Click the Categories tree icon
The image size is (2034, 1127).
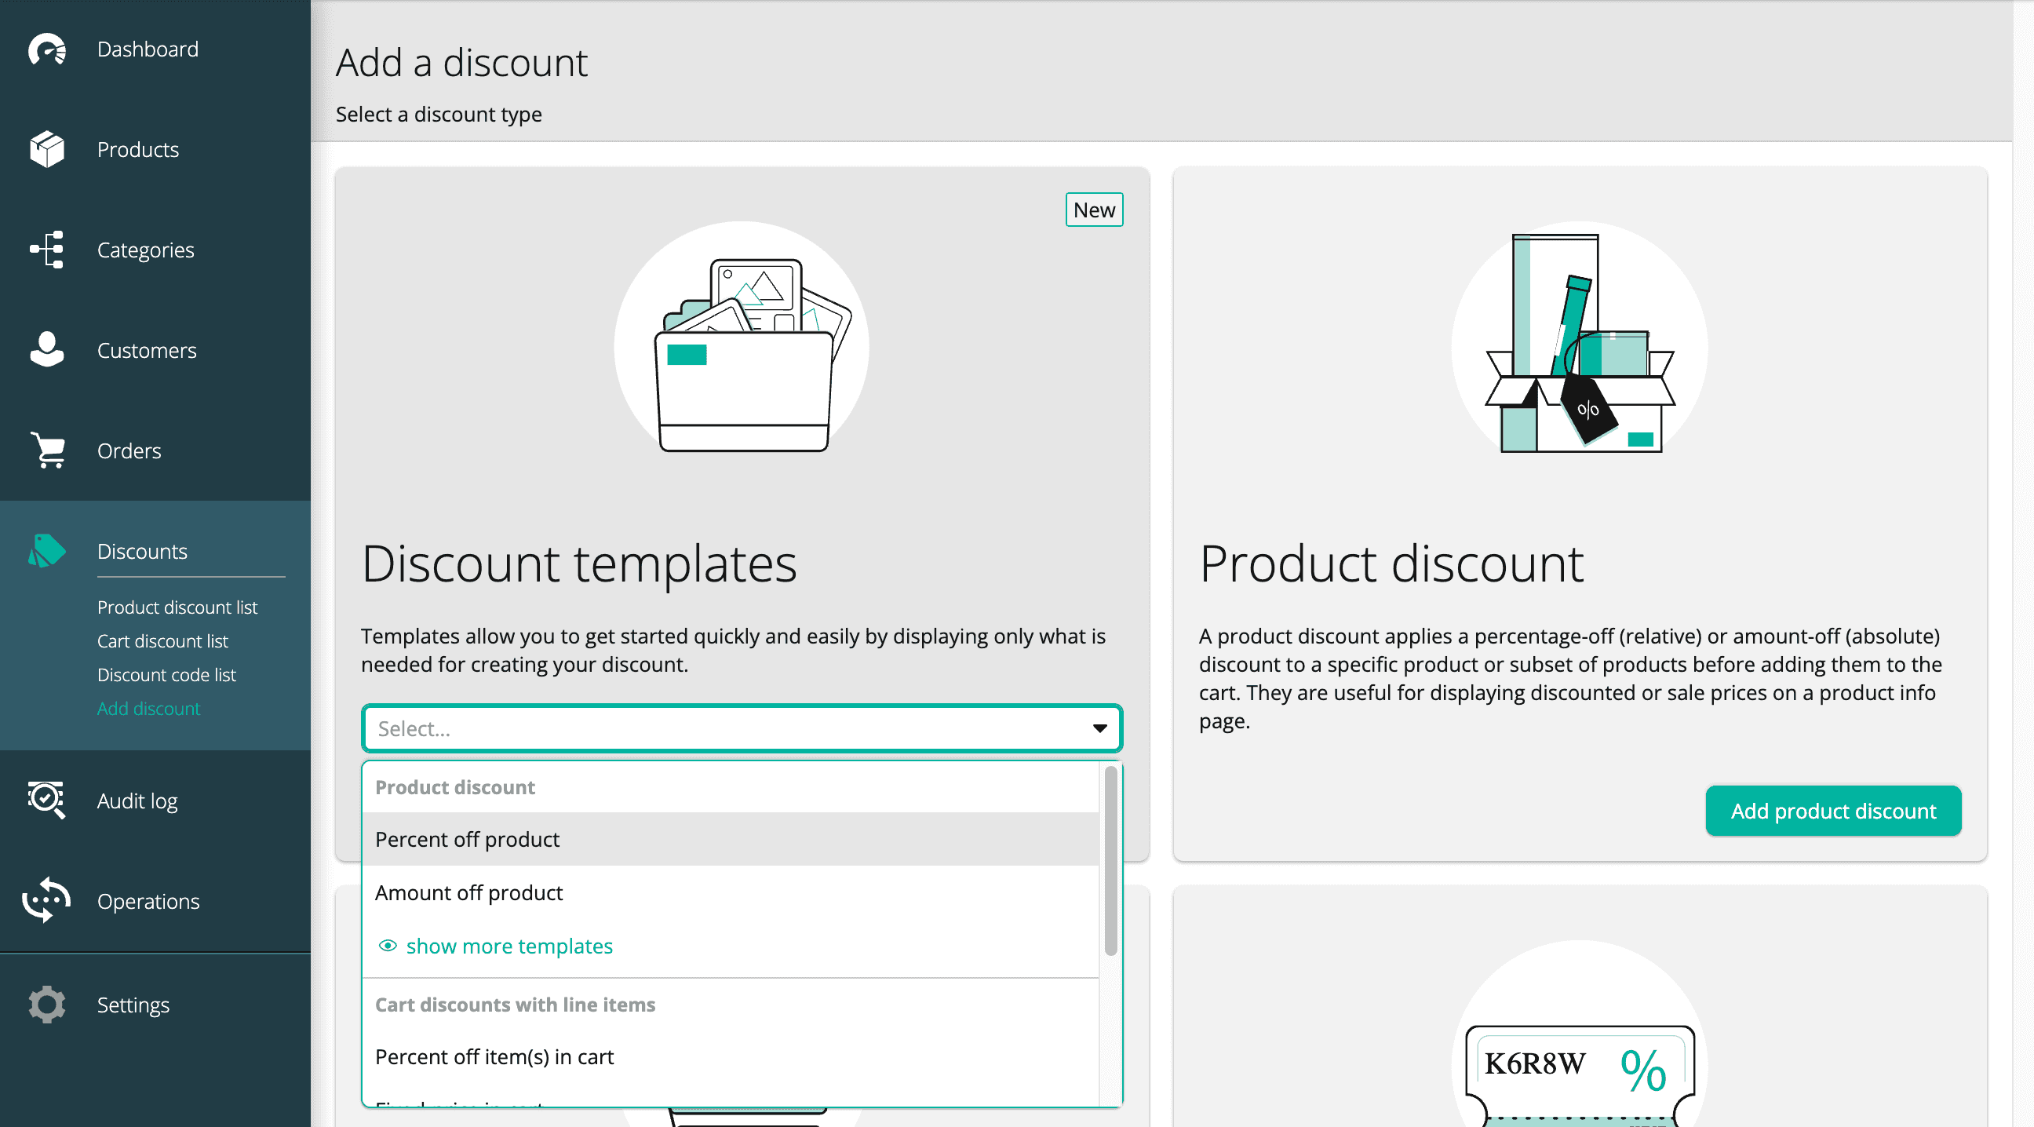click(x=47, y=250)
